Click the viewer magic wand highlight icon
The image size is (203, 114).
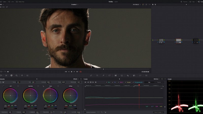coord(7,7)
